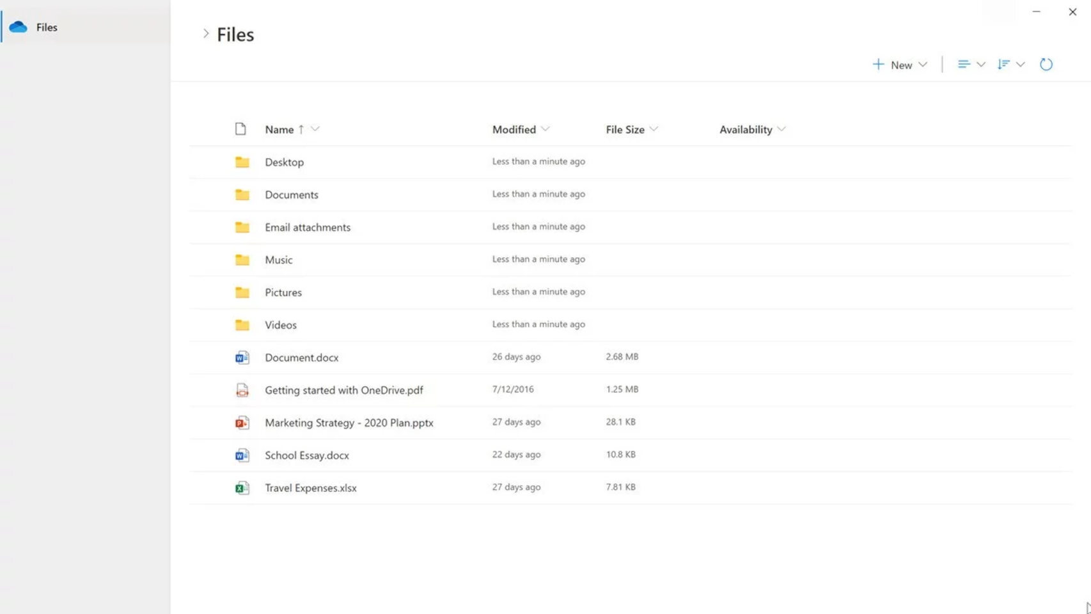1091x614 pixels.
Task: Click the OneDrive cloud icon in the sidebar
Action: pos(19,27)
